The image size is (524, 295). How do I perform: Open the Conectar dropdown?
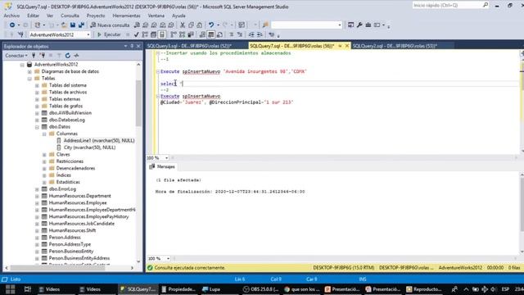(x=16, y=56)
